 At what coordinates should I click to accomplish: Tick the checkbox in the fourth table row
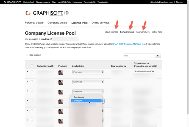pyautogui.click(x=32, y=101)
